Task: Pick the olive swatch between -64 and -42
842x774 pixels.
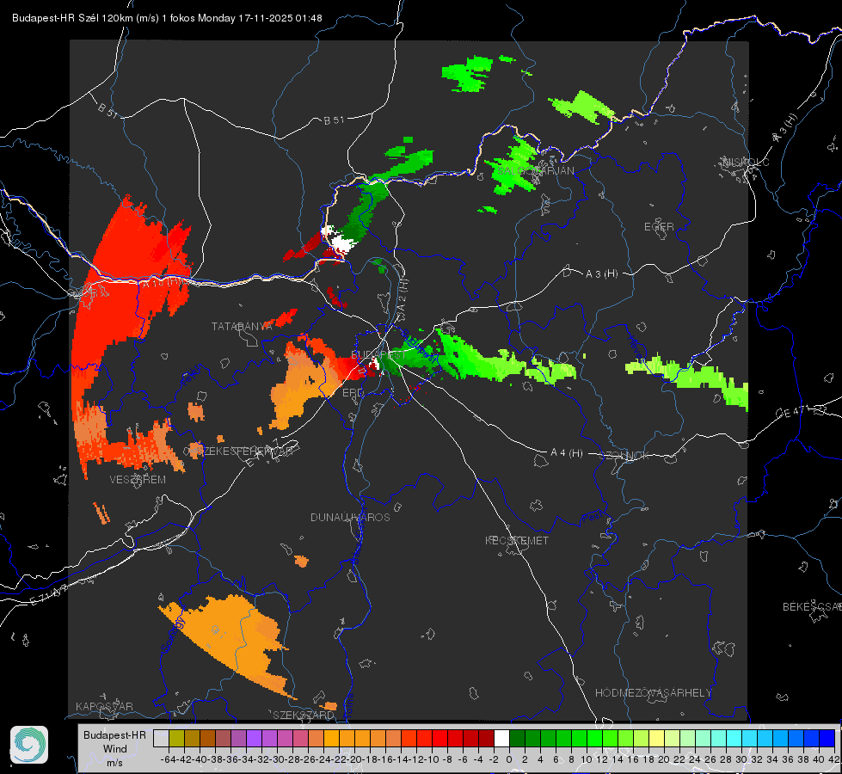Action: point(176,739)
